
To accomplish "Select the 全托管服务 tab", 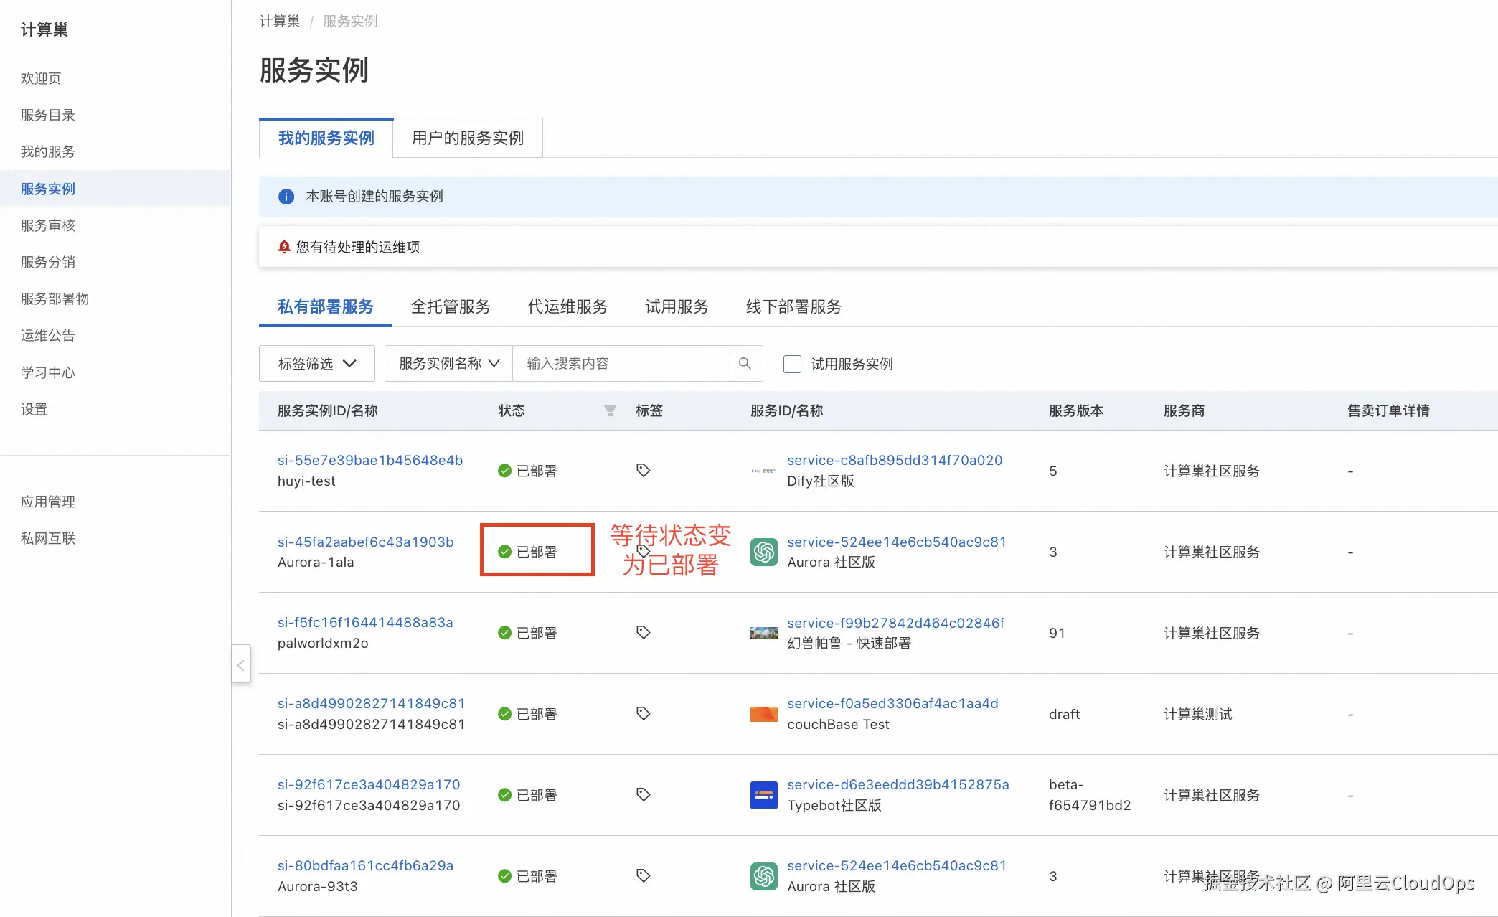I will [451, 307].
